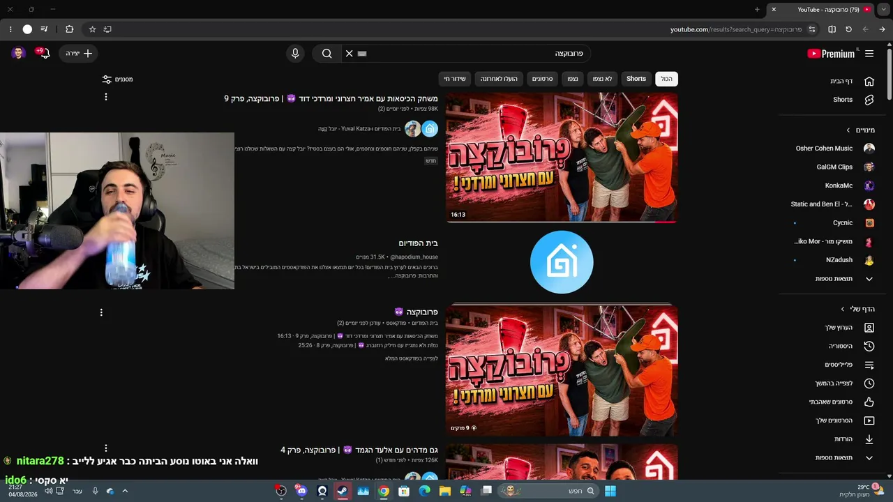Viewport: 893px width, 502px height.
Task: Clear the search query with the X
Action: click(350, 54)
